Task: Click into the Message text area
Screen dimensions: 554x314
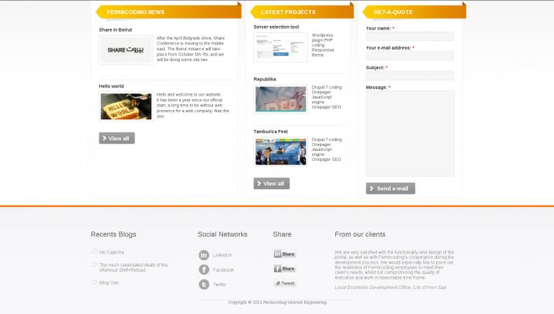Action: [409, 133]
